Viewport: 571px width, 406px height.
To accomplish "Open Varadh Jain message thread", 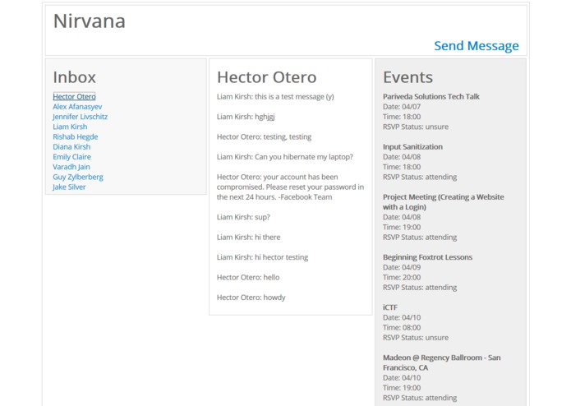I will (71, 167).
